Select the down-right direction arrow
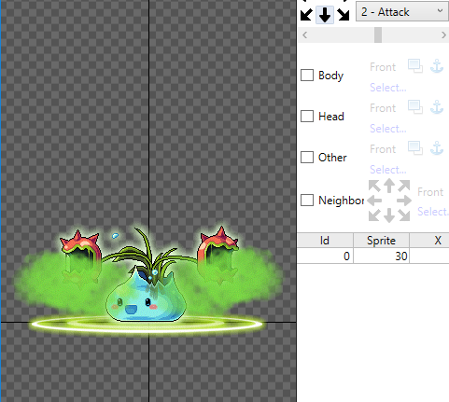 coord(344,15)
